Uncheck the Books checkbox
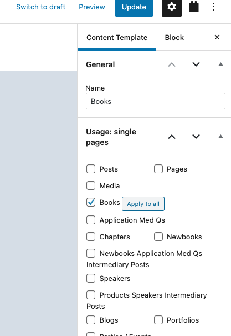Image resolution: width=231 pixels, height=336 pixels. [91, 202]
